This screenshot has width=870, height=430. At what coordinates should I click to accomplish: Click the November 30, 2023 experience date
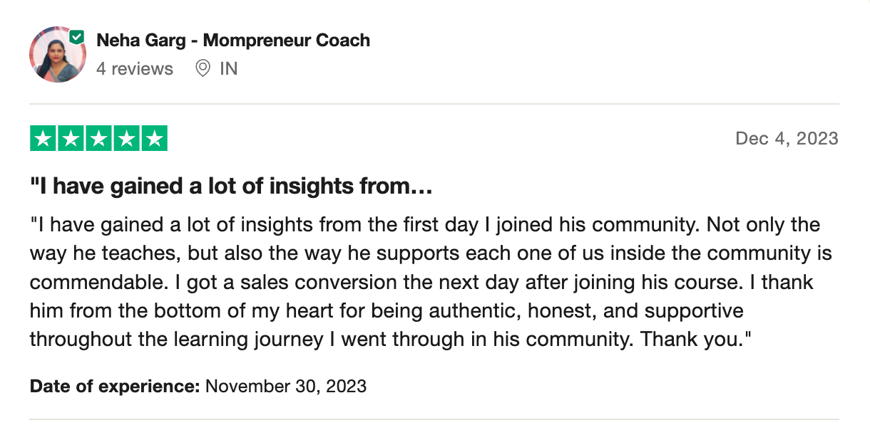(286, 387)
